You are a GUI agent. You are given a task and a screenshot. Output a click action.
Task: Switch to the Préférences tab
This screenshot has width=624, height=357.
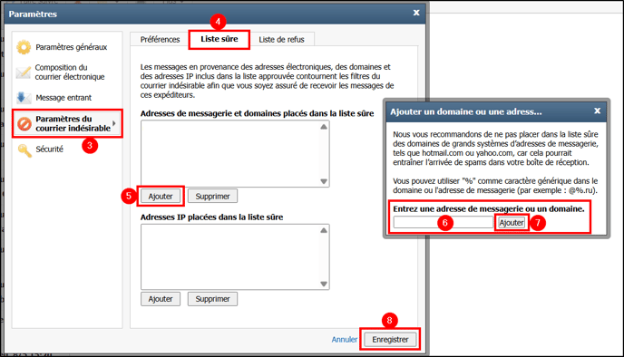(x=160, y=39)
